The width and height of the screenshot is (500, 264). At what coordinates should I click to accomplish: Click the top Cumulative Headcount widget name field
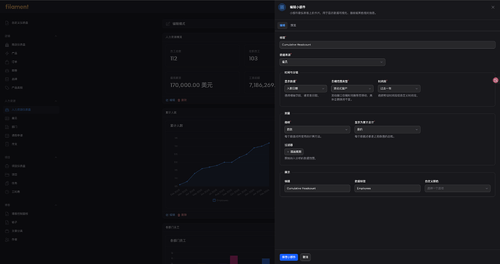click(387, 45)
